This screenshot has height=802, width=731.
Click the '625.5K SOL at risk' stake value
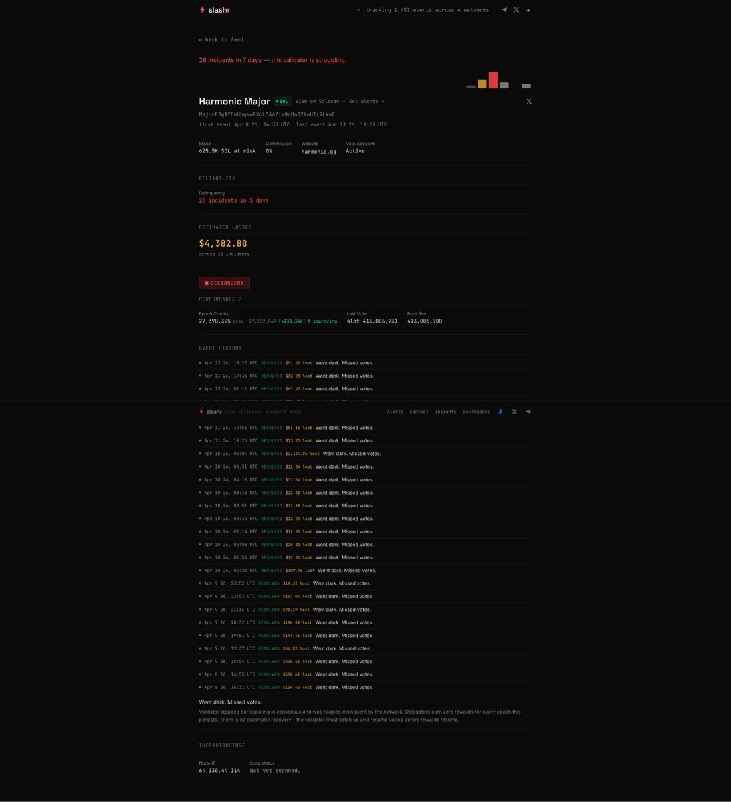pos(227,151)
